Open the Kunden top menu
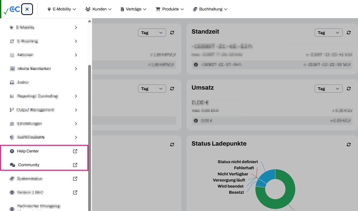358x211 pixels. (x=98, y=9)
